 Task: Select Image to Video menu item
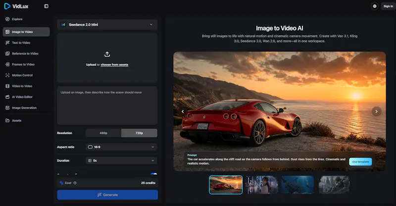pyautogui.click(x=26, y=32)
